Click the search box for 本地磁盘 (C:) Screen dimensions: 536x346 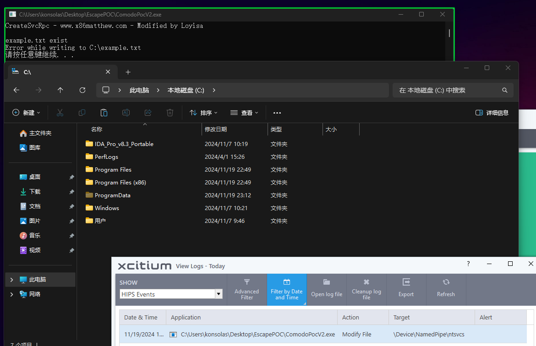[x=453, y=90]
